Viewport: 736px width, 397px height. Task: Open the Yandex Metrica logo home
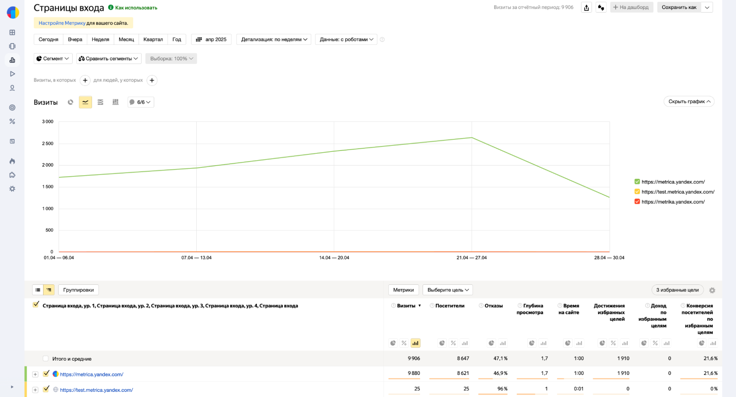click(13, 12)
